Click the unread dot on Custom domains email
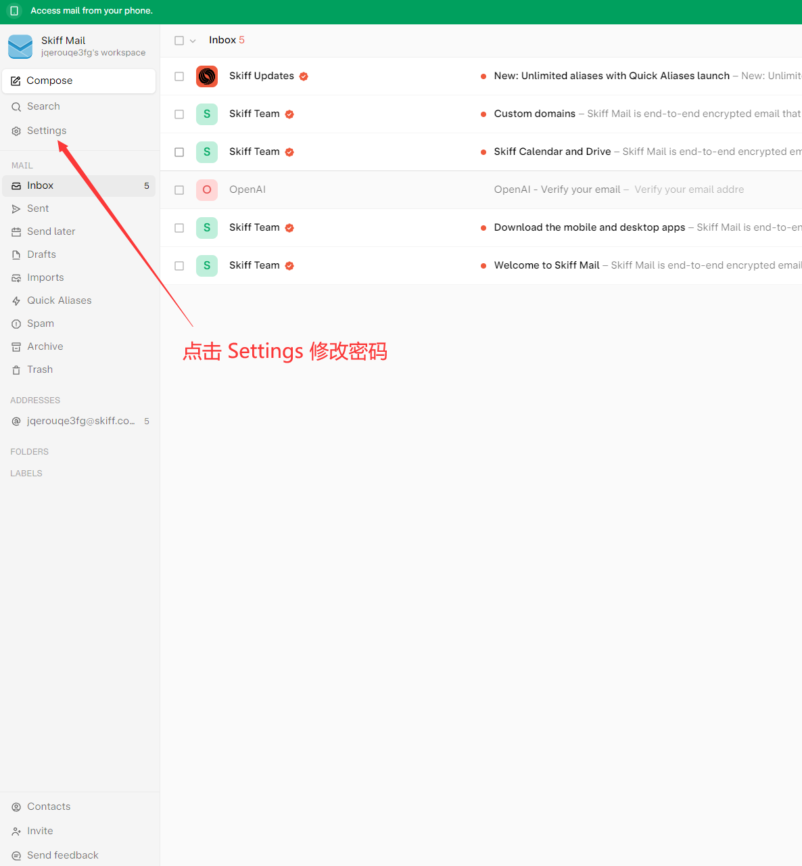The width and height of the screenshot is (802, 866). pyautogui.click(x=483, y=114)
